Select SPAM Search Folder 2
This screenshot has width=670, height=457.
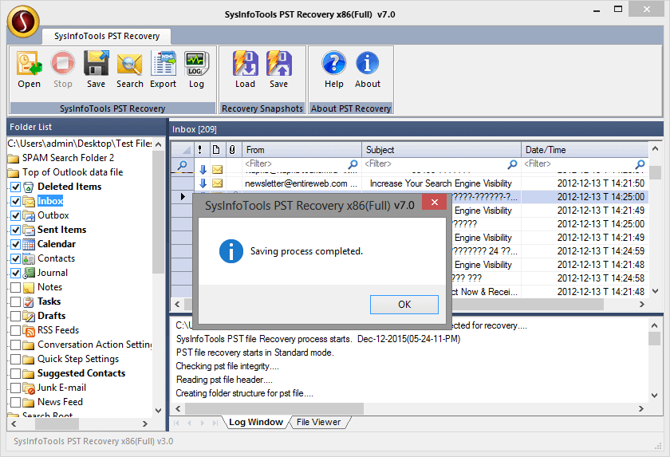(x=69, y=158)
